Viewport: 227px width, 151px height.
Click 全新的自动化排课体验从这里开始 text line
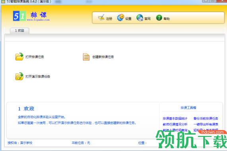pos(42,117)
